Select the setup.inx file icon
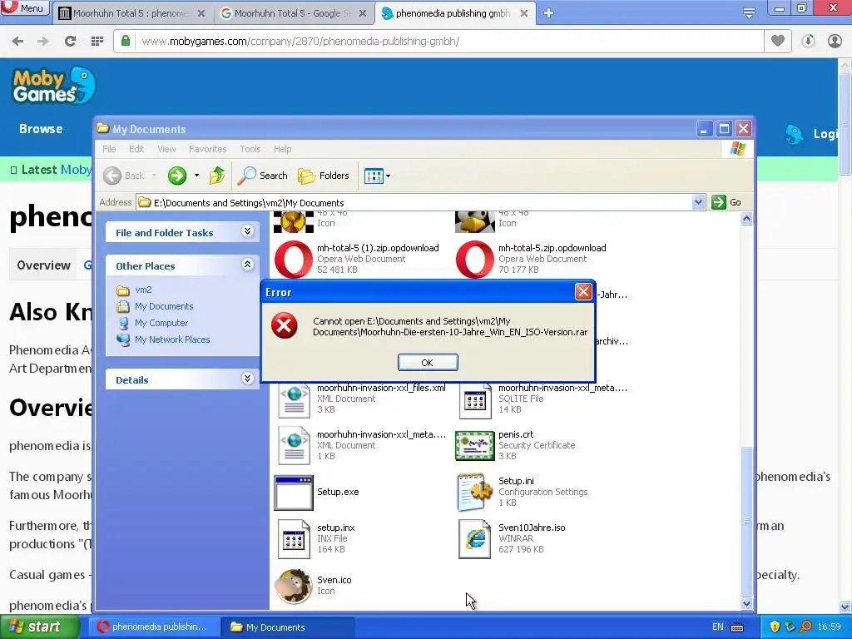This screenshot has height=639, width=852. pyautogui.click(x=294, y=539)
